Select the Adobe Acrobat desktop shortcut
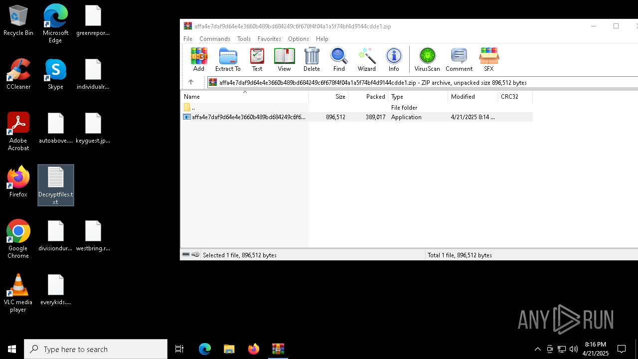 pyautogui.click(x=18, y=132)
